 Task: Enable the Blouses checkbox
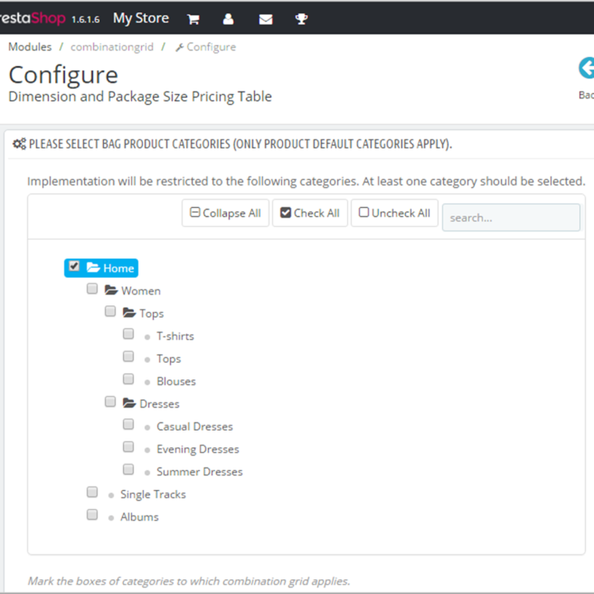click(x=129, y=379)
